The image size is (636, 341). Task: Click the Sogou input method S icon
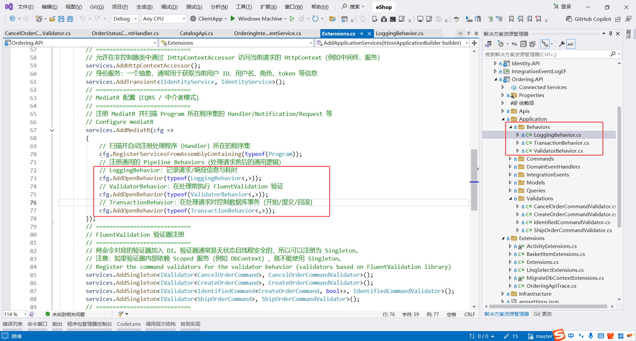pos(559,335)
